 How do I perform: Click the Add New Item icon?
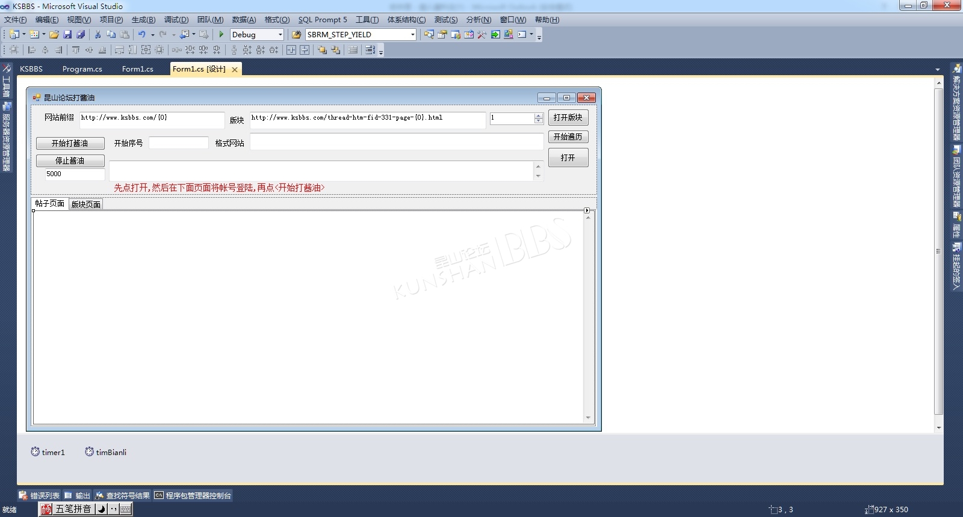(x=34, y=34)
